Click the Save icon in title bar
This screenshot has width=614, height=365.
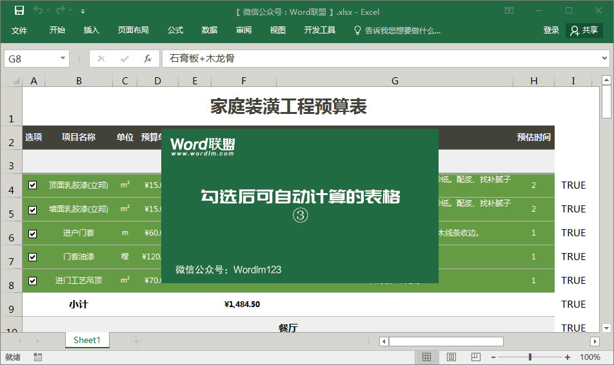click(19, 11)
